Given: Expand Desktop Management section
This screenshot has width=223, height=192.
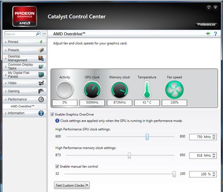Looking at the screenshot, I should pyautogui.click(x=6, y=58).
